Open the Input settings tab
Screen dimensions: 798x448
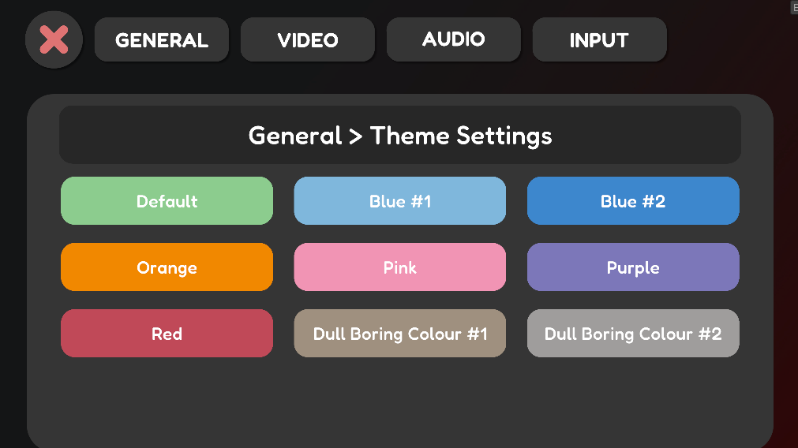pos(599,39)
